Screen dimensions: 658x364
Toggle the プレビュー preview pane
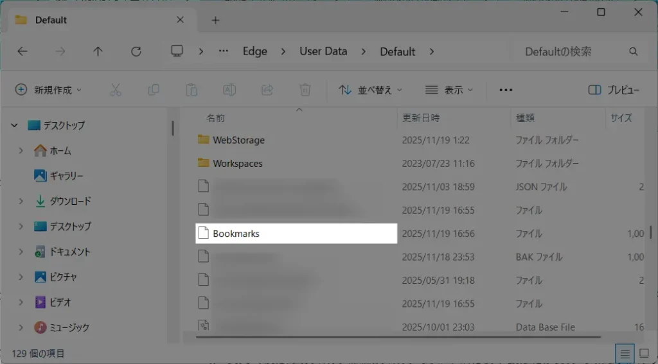(x=614, y=90)
